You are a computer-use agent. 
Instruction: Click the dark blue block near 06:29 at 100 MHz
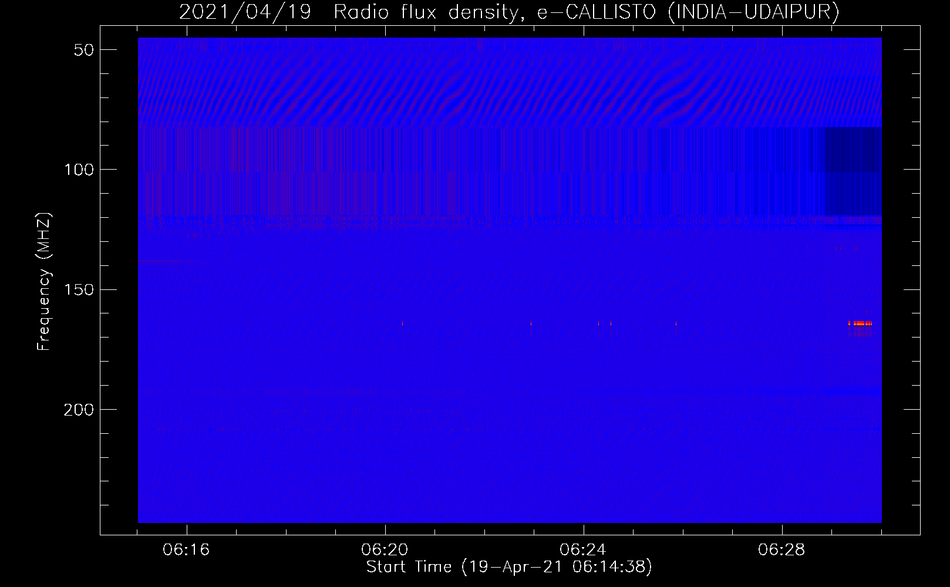853,171
